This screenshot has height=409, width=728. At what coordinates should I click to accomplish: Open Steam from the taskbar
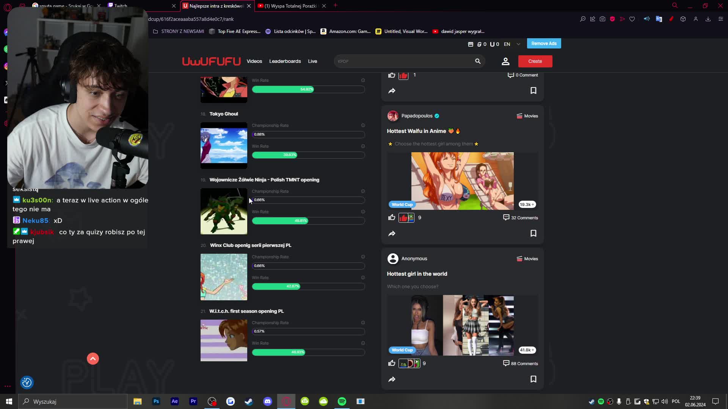point(249,401)
